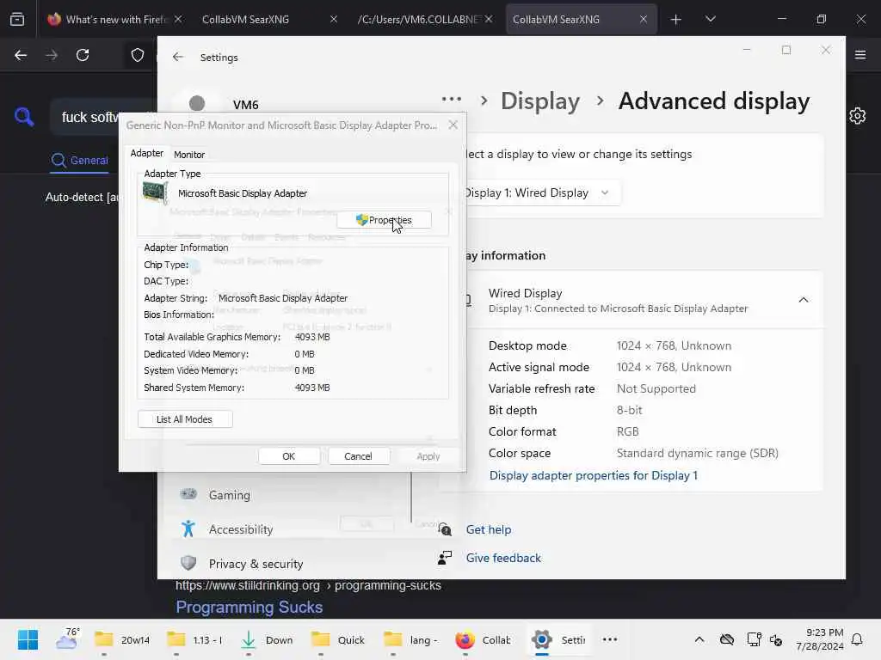This screenshot has width=881, height=660.
Task: Click the display adapter card icon
Action: click(x=155, y=193)
